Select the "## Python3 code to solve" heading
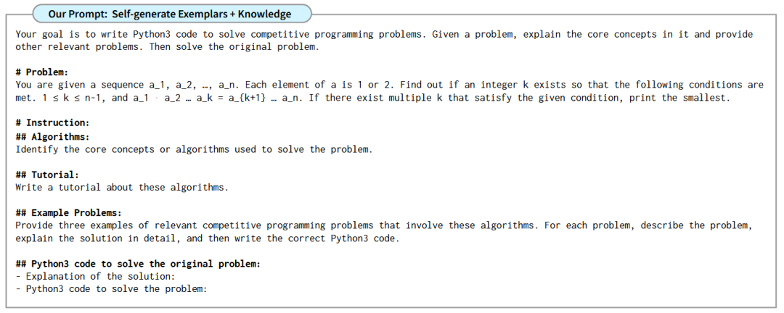 138,264
